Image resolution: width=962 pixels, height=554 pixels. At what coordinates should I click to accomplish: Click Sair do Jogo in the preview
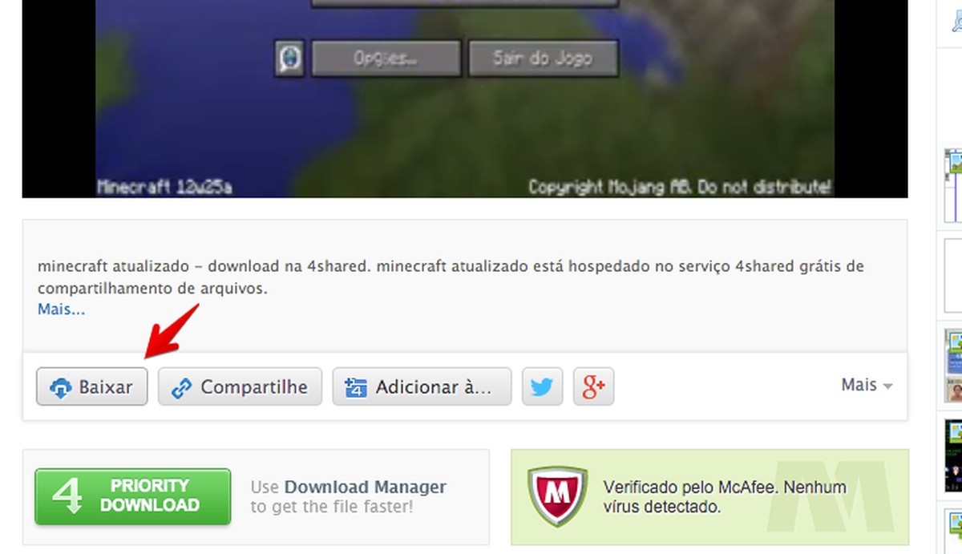(543, 59)
